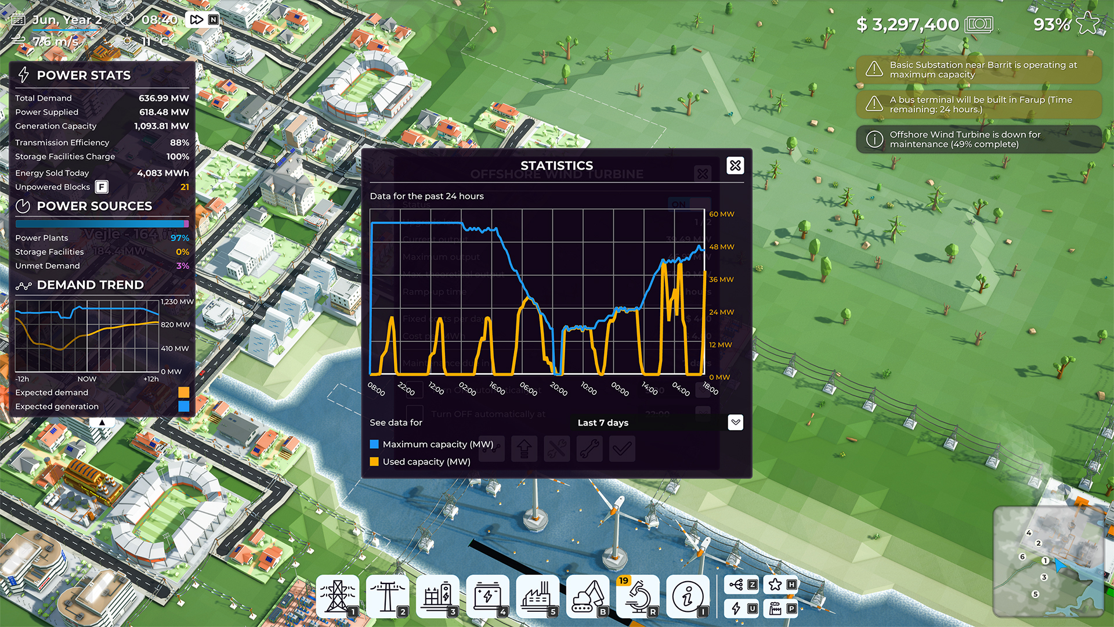
Task: Click Unpowered Blocks F shortcut key
Action: (102, 187)
